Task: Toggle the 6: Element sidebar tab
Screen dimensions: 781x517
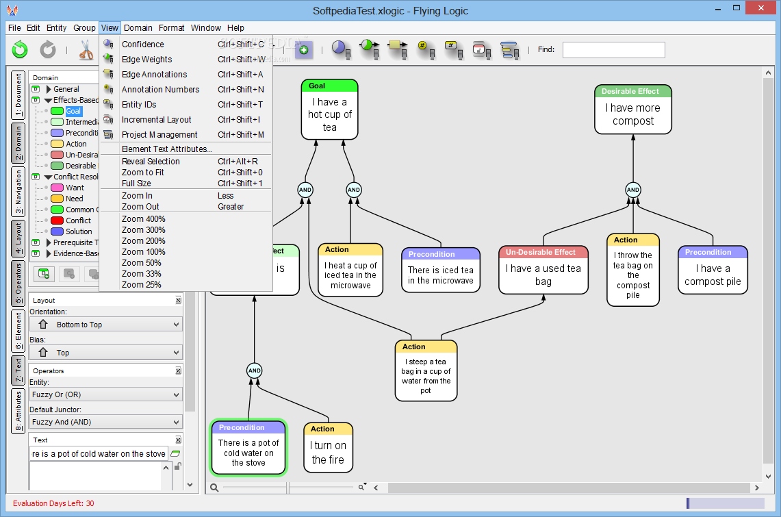Action: [x=18, y=331]
